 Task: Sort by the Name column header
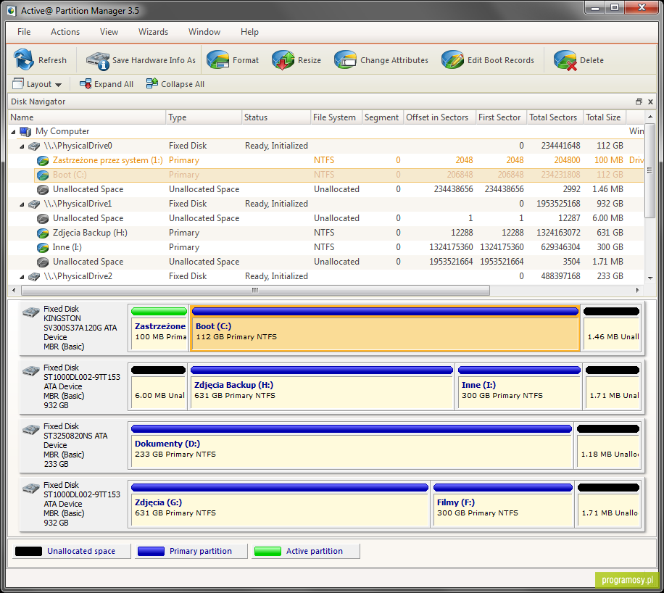pos(87,117)
